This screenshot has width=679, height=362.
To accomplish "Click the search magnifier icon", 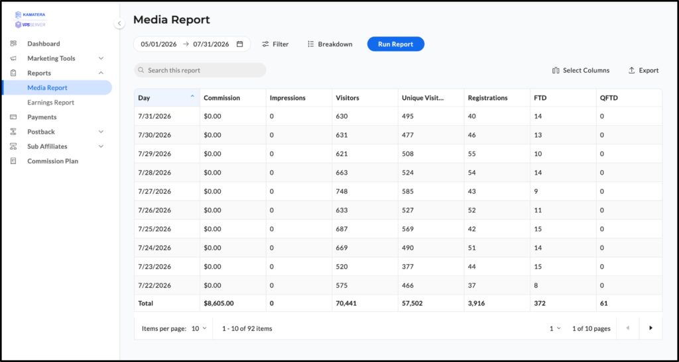I will pyautogui.click(x=141, y=70).
